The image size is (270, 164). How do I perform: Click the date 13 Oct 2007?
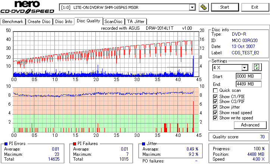[x=243, y=46]
